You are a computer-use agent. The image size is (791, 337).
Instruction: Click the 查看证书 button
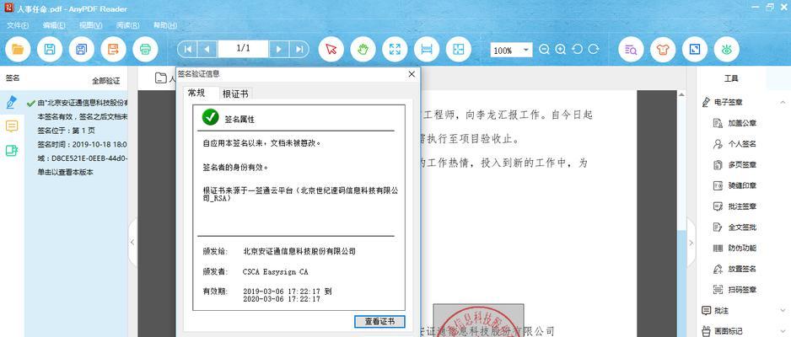pos(379,322)
